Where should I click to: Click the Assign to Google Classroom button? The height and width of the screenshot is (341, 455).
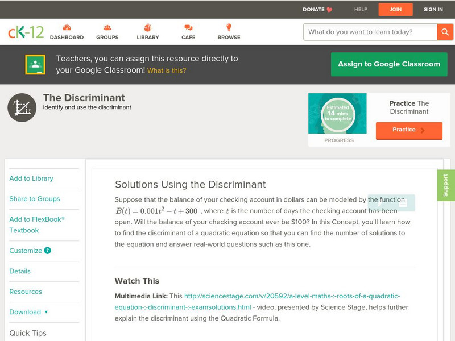(389, 64)
